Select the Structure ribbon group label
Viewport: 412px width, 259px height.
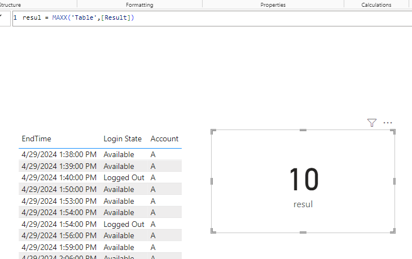[x=10, y=5]
